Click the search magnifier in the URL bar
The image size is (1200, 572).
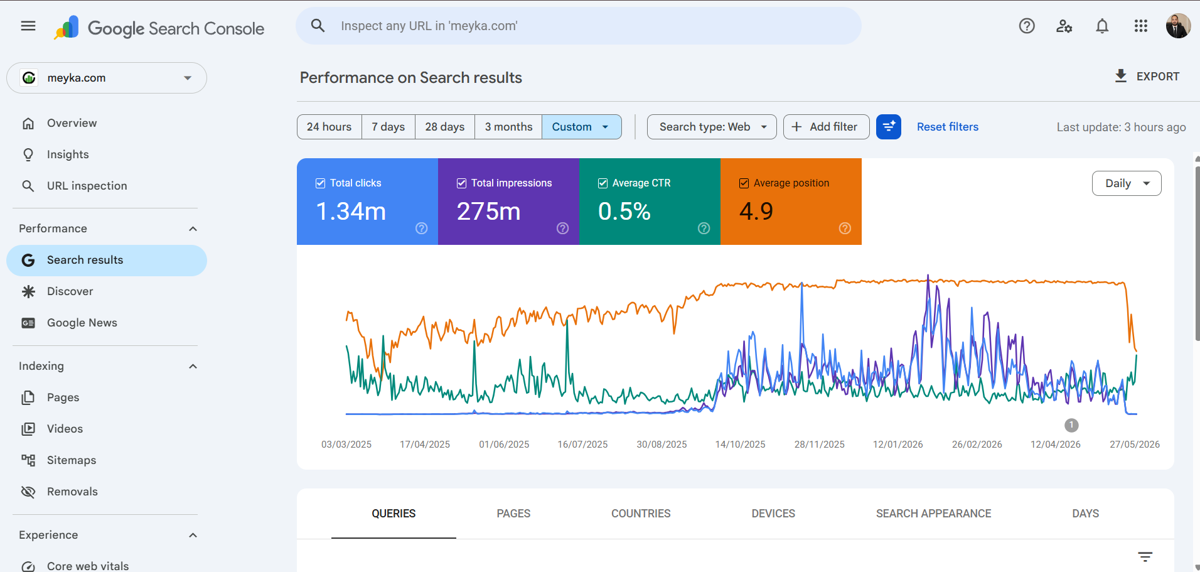coord(318,26)
